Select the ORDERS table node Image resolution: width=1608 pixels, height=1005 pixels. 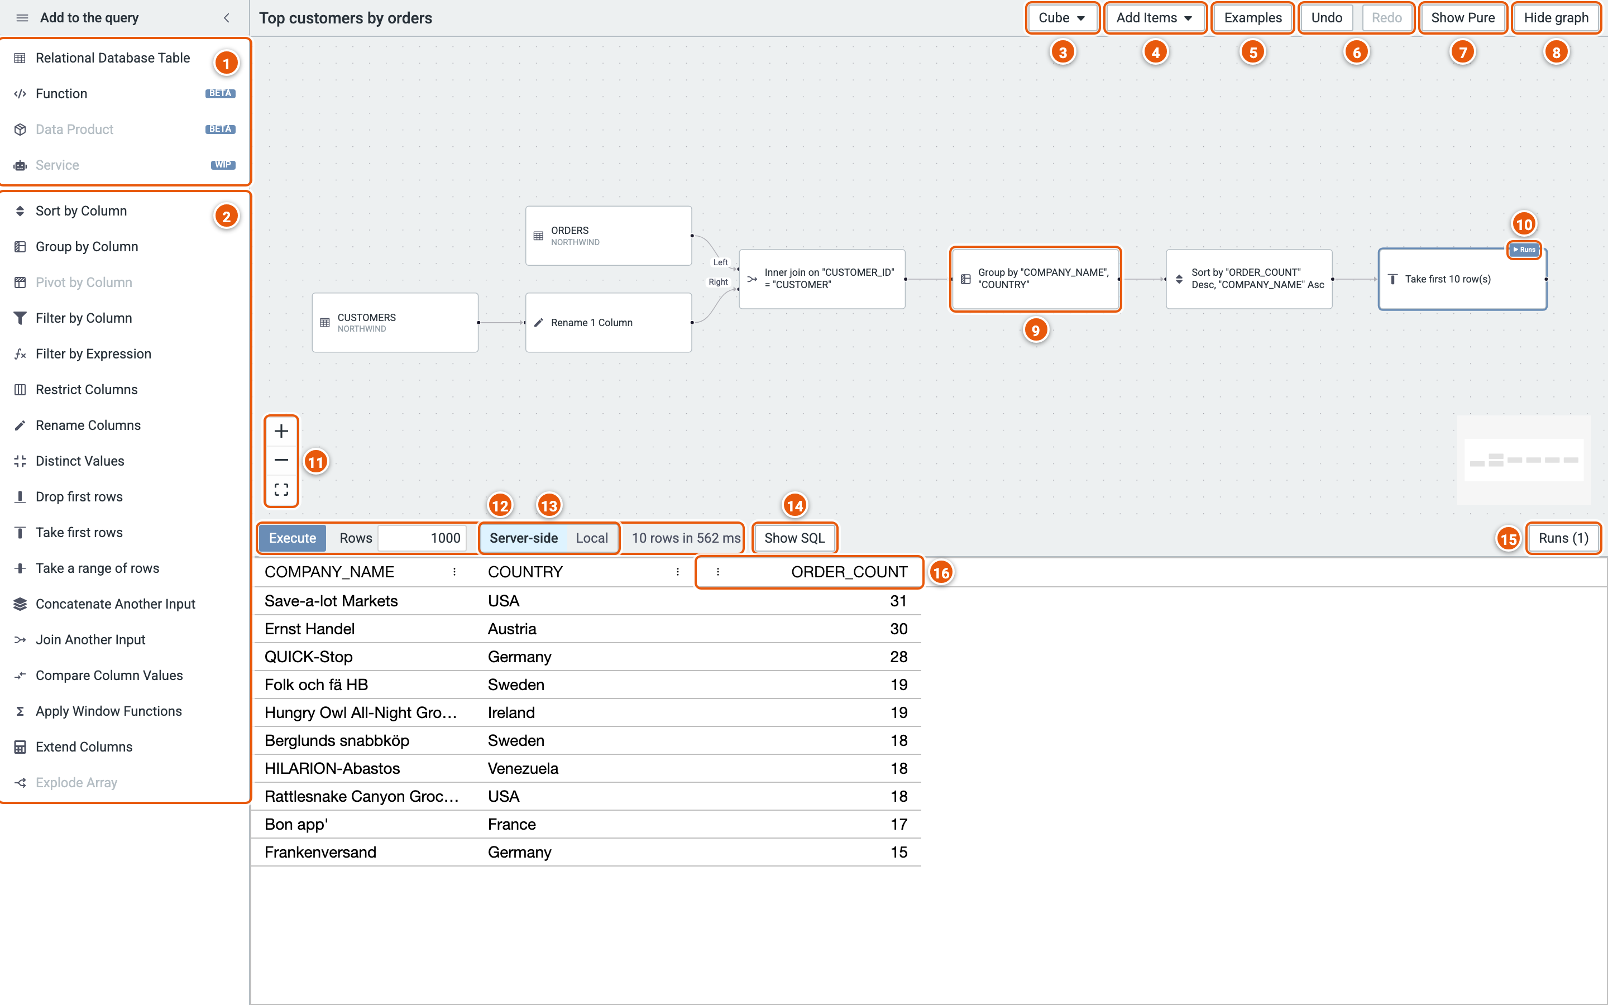coord(608,236)
